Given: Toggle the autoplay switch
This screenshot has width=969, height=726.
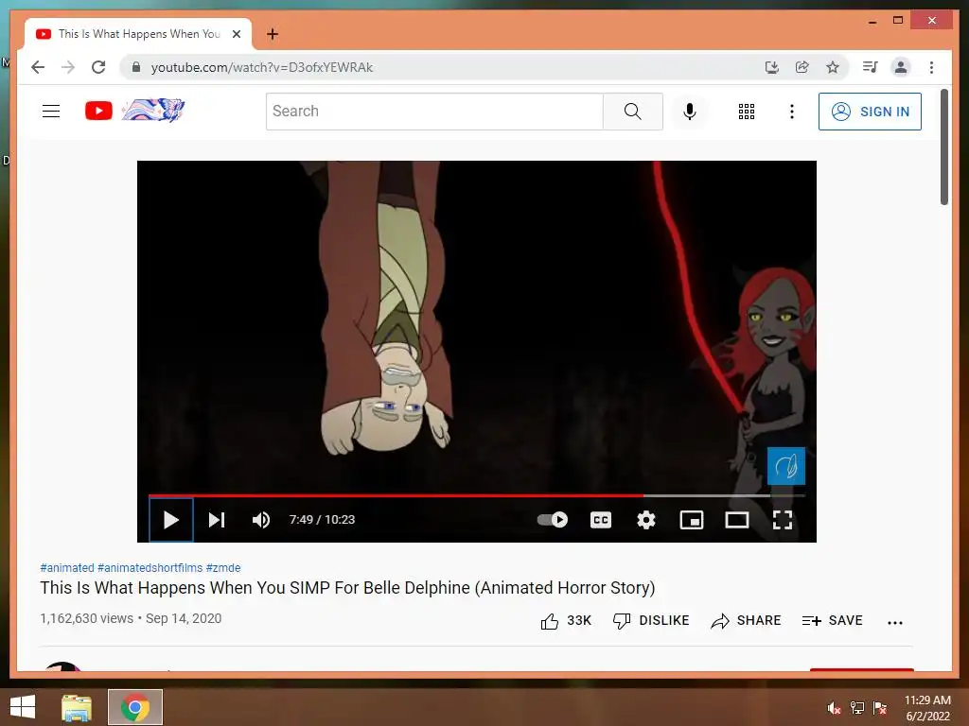Looking at the screenshot, I should coord(553,520).
